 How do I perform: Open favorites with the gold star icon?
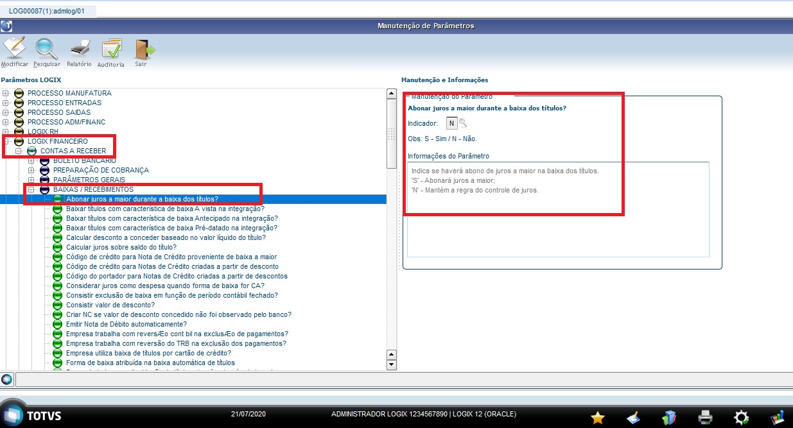click(x=598, y=417)
